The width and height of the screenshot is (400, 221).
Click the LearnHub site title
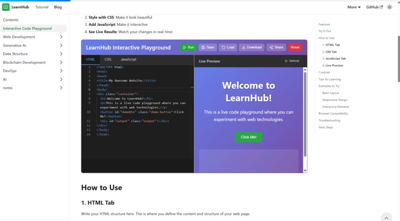(20, 7)
